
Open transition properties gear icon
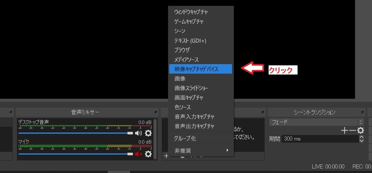(x=360, y=131)
